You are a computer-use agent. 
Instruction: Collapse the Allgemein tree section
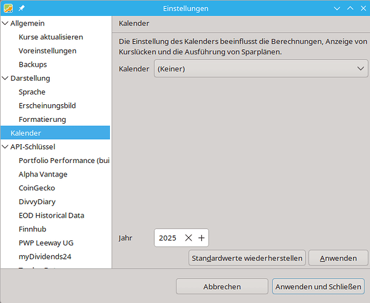[x=5, y=23]
